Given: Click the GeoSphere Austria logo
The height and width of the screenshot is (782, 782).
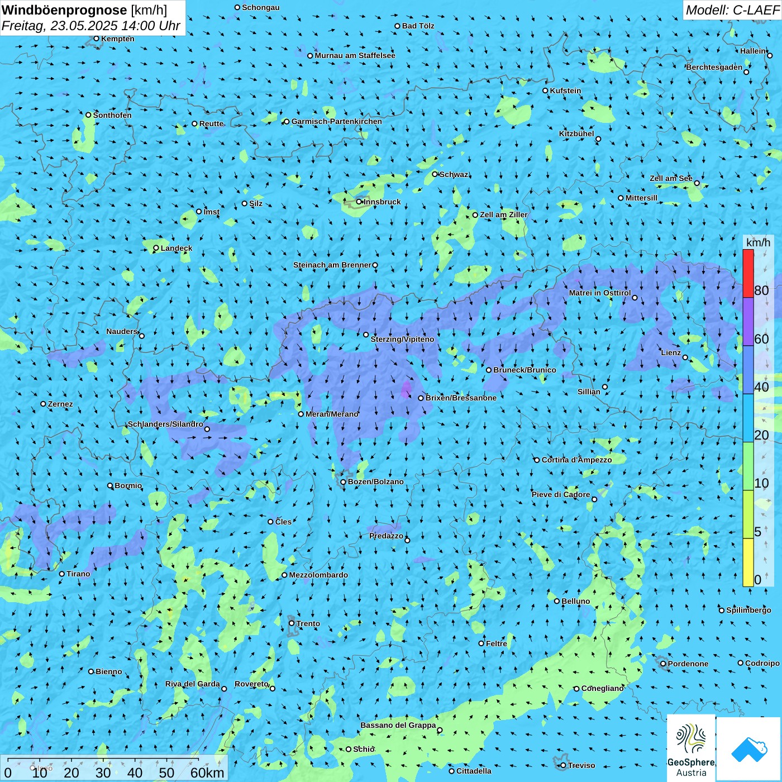Looking at the screenshot, I should click(691, 749).
